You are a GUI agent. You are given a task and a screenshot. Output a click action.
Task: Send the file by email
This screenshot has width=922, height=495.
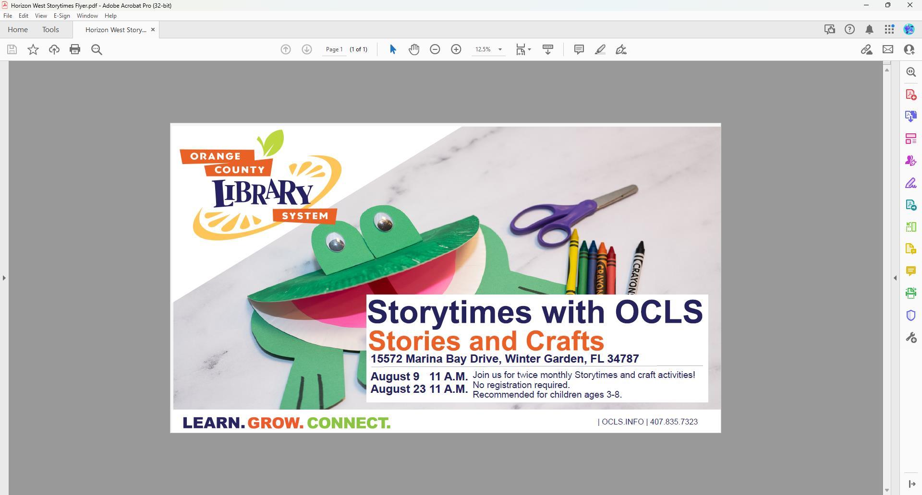(888, 49)
